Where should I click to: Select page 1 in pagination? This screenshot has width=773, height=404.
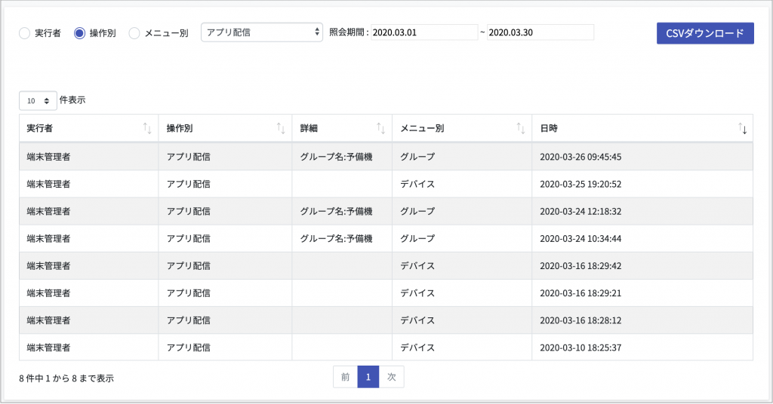368,377
